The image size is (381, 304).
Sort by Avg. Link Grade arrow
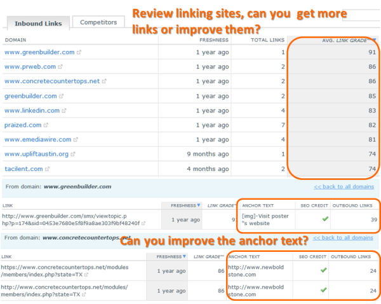[x=375, y=39]
